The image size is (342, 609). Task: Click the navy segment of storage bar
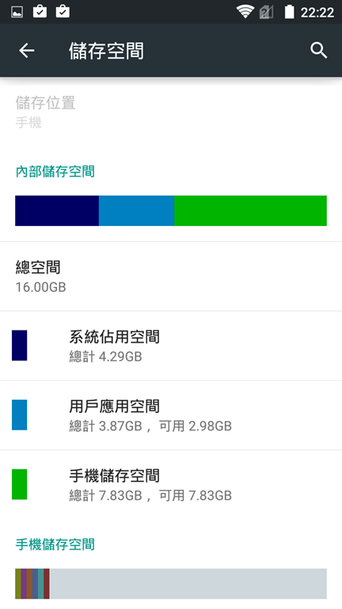click(x=57, y=210)
